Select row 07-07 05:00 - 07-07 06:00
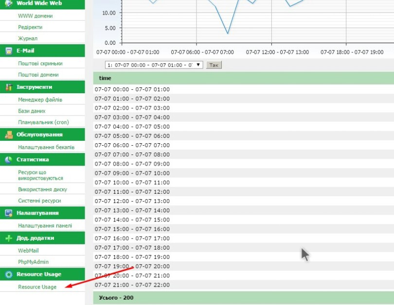The width and height of the screenshot is (394, 305). point(244,136)
